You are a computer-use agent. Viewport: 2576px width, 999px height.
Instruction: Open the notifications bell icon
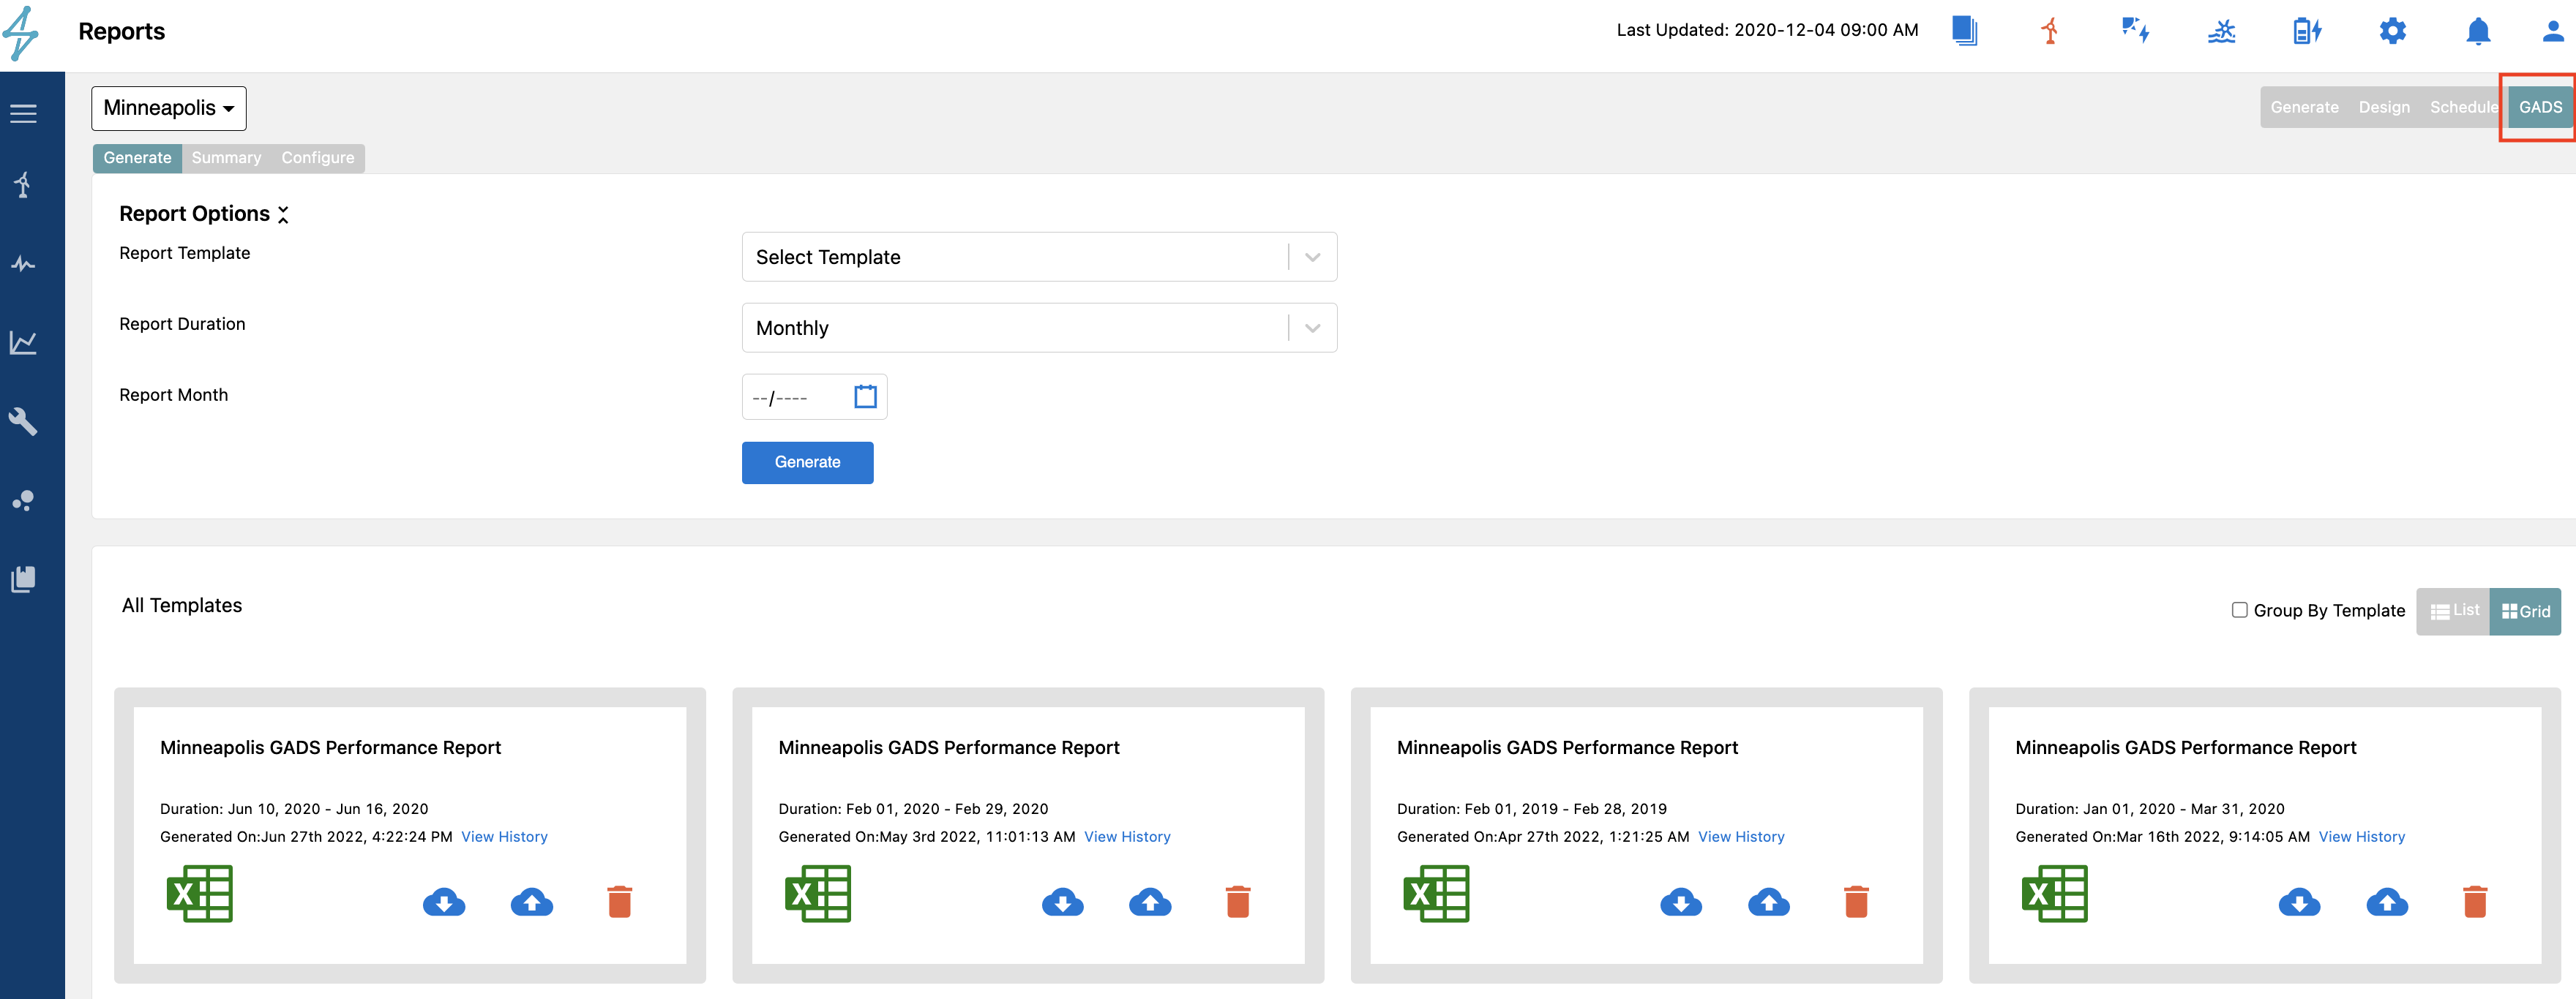tap(2477, 31)
